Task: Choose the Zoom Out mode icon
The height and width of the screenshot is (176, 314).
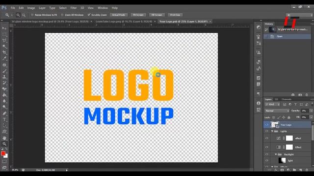Action: (x=24, y=15)
